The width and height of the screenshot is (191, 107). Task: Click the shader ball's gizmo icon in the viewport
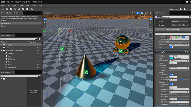[121, 51]
